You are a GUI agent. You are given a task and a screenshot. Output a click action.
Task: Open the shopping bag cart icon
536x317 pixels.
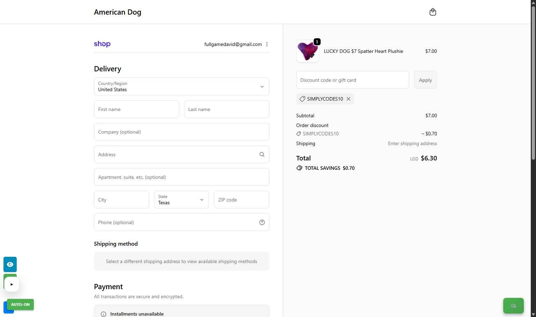click(x=432, y=12)
